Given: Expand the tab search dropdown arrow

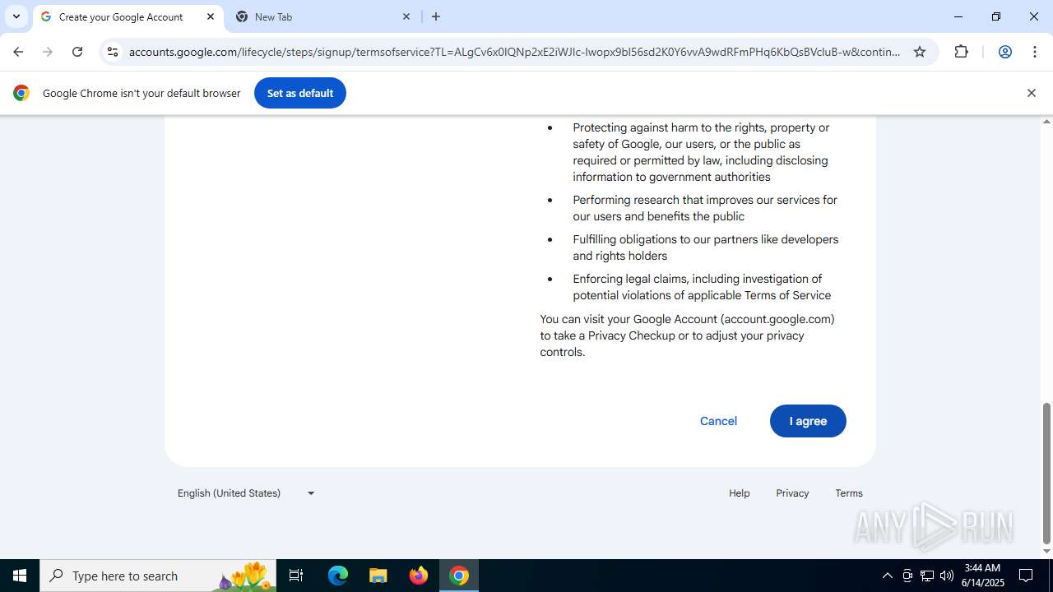Looking at the screenshot, I should (x=16, y=16).
